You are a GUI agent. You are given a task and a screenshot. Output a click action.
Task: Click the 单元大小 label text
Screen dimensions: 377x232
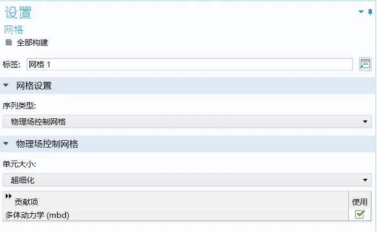coord(19,164)
